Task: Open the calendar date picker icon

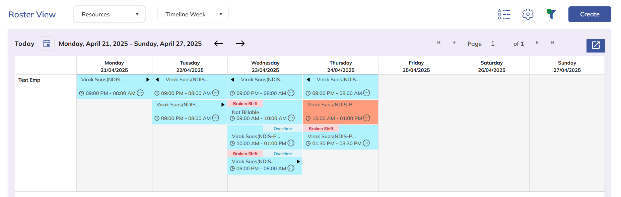Action: [47, 43]
